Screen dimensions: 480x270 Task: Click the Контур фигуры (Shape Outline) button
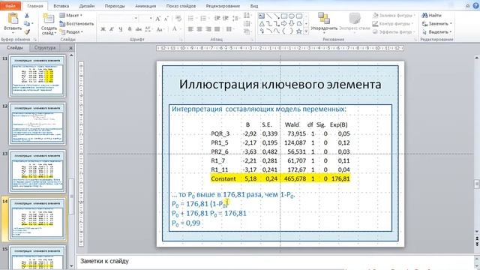tap(393, 23)
